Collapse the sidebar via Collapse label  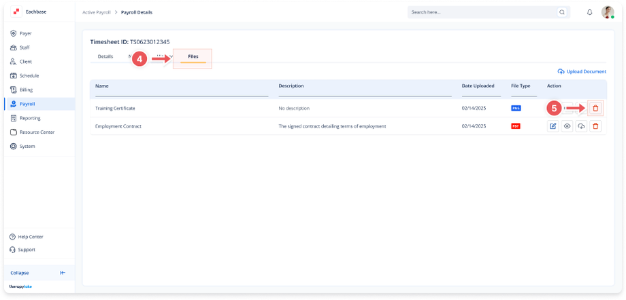[20, 273]
